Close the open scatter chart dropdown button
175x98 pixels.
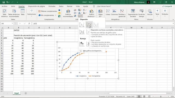[x=80, y=16]
